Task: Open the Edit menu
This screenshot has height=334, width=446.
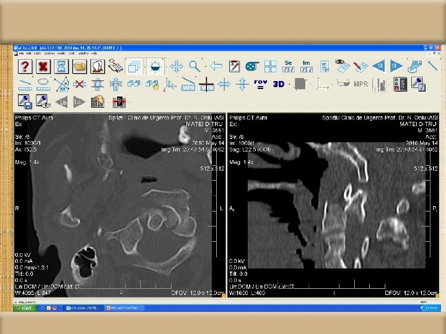Action: 28,53
